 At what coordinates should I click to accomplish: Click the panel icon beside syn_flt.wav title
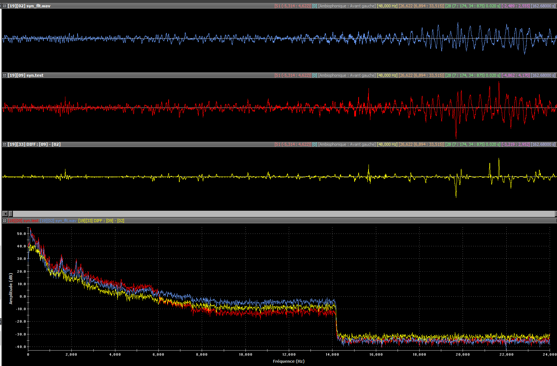pos(4,6)
